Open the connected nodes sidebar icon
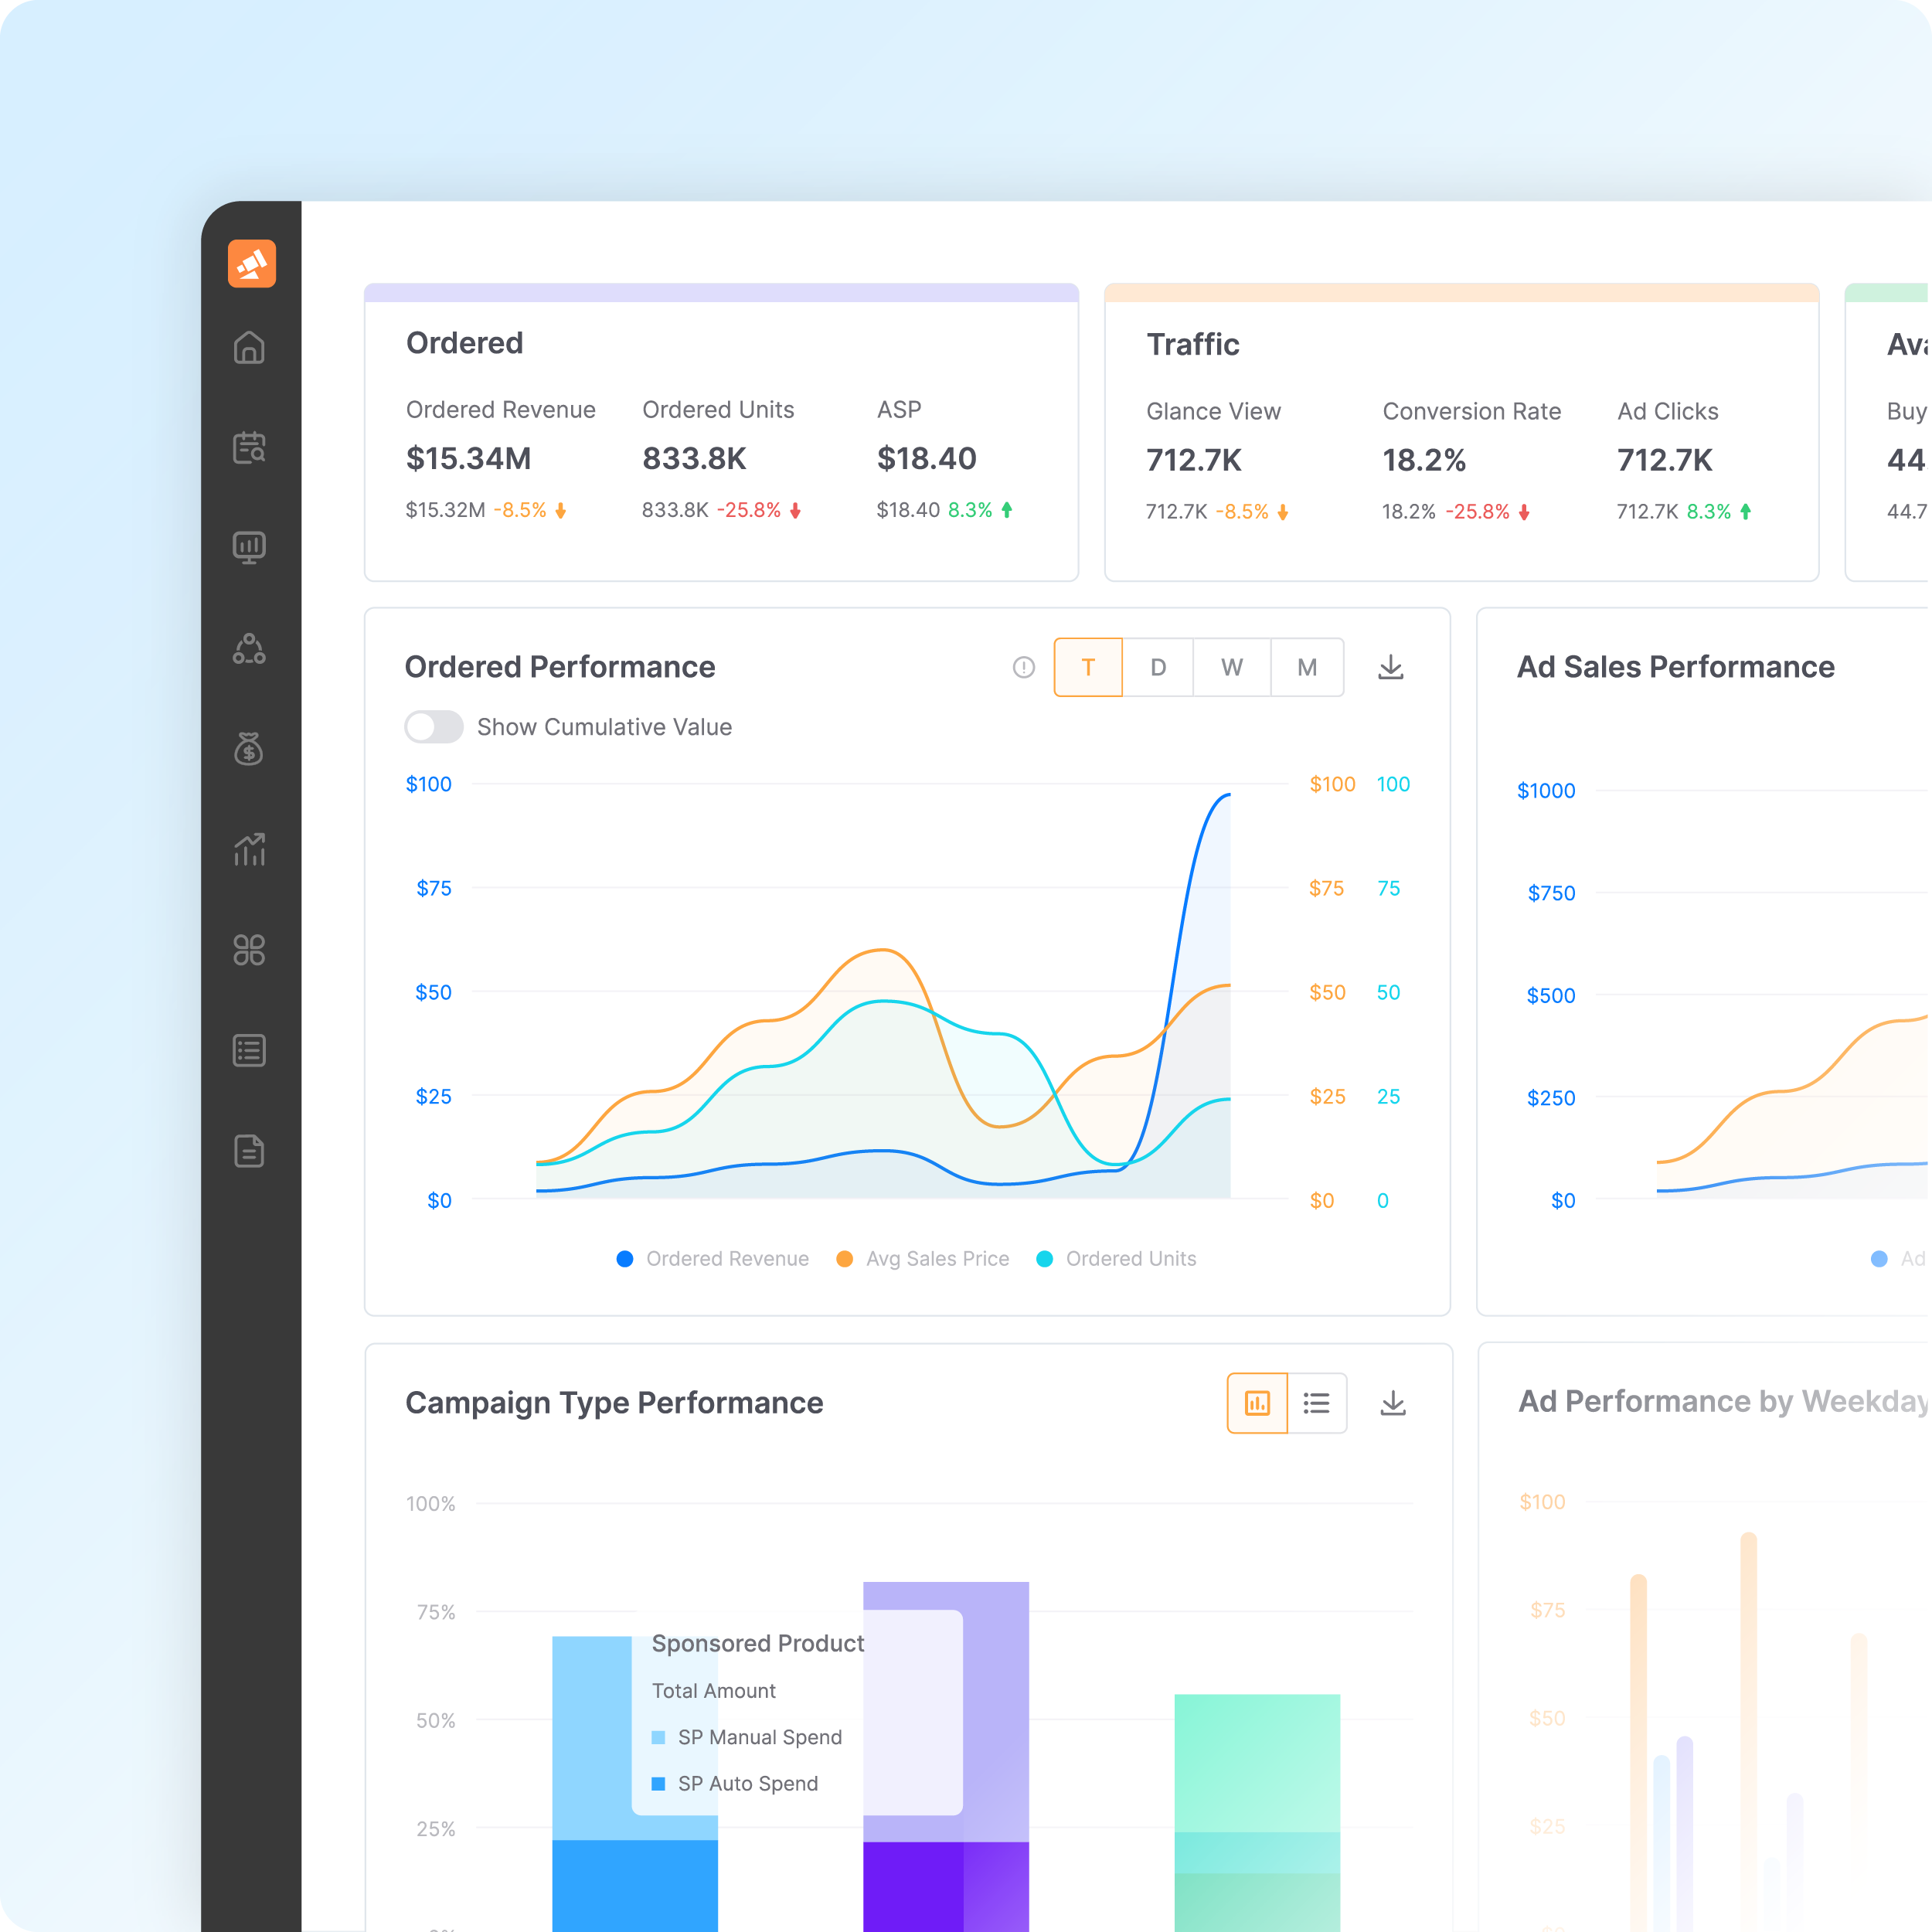 [249, 649]
